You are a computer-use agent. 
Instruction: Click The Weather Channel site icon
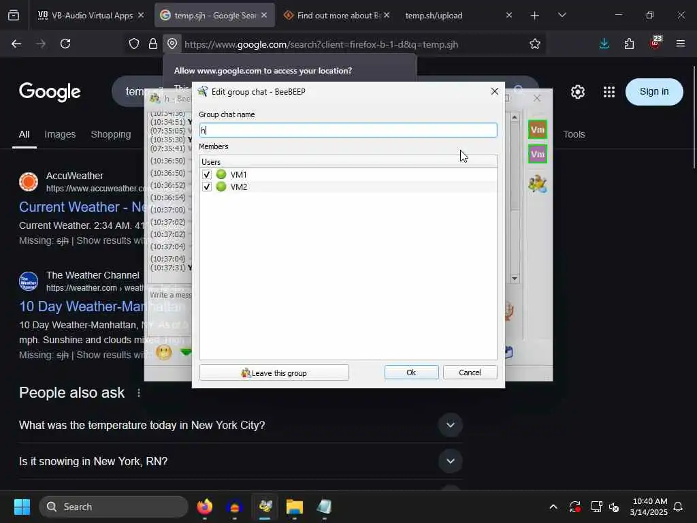pos(29,281)
